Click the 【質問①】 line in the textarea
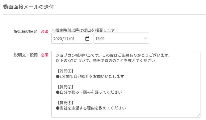This screenshot has width=206, height=120. (65, 71)
